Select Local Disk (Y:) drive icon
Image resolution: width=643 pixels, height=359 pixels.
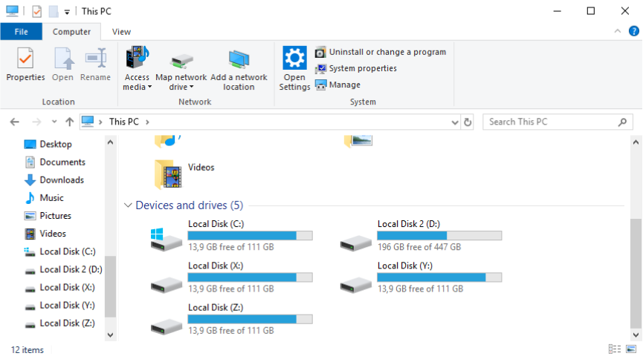(x=355, y=285)
